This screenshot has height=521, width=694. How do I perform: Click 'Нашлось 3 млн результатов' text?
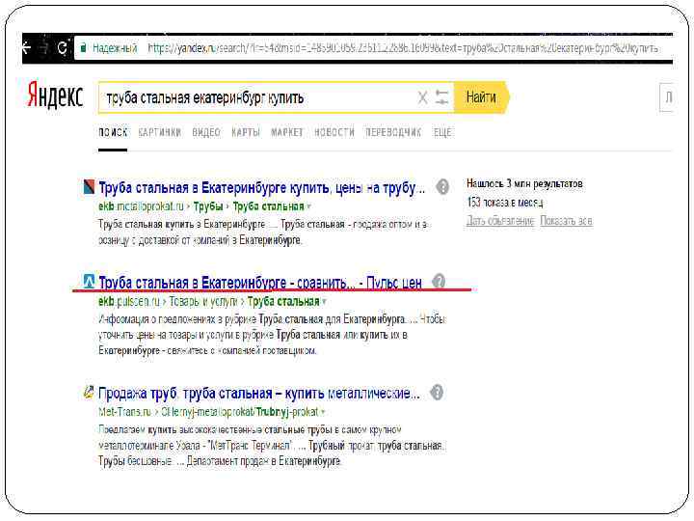[524, 183]
